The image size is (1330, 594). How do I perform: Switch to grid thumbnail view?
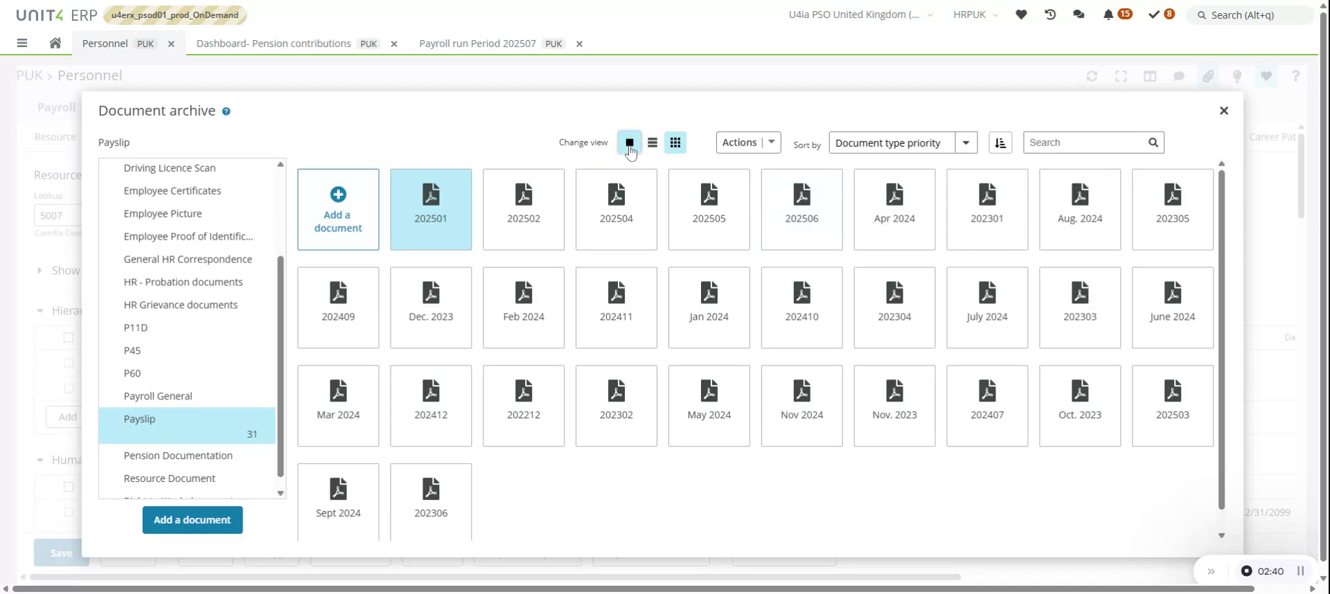coord(675,143)
